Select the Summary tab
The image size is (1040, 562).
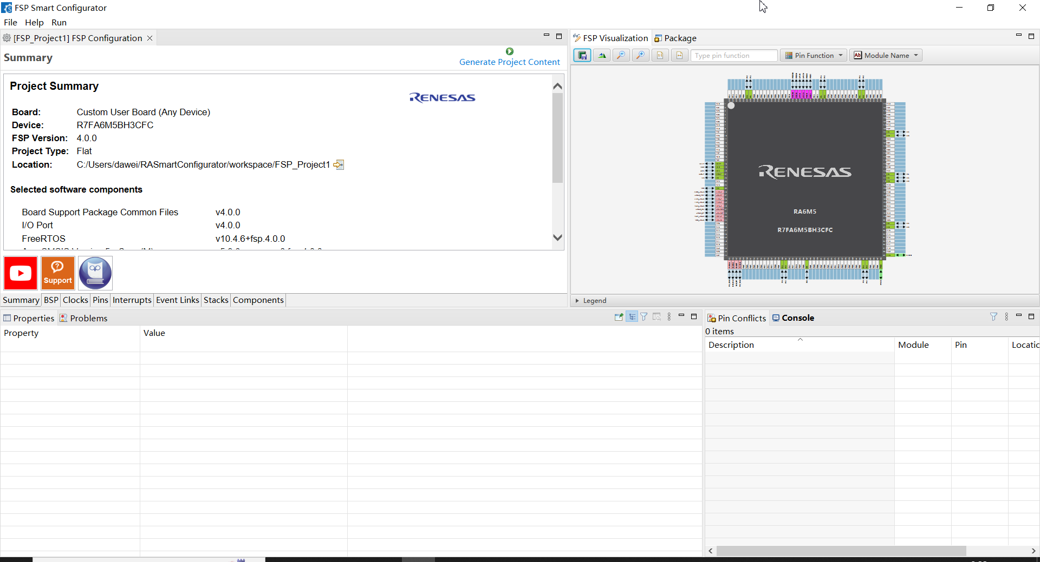[x=21, y=300]
